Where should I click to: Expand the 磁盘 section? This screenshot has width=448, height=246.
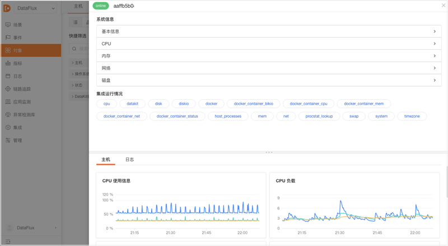[269, 80]
